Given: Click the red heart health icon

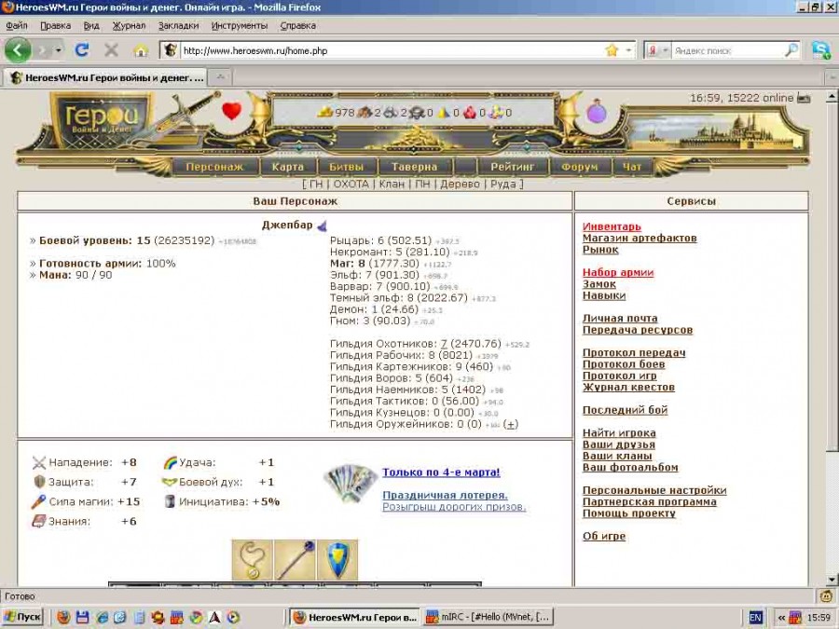Looking at the screenshot, I should (x=231, y=112).
